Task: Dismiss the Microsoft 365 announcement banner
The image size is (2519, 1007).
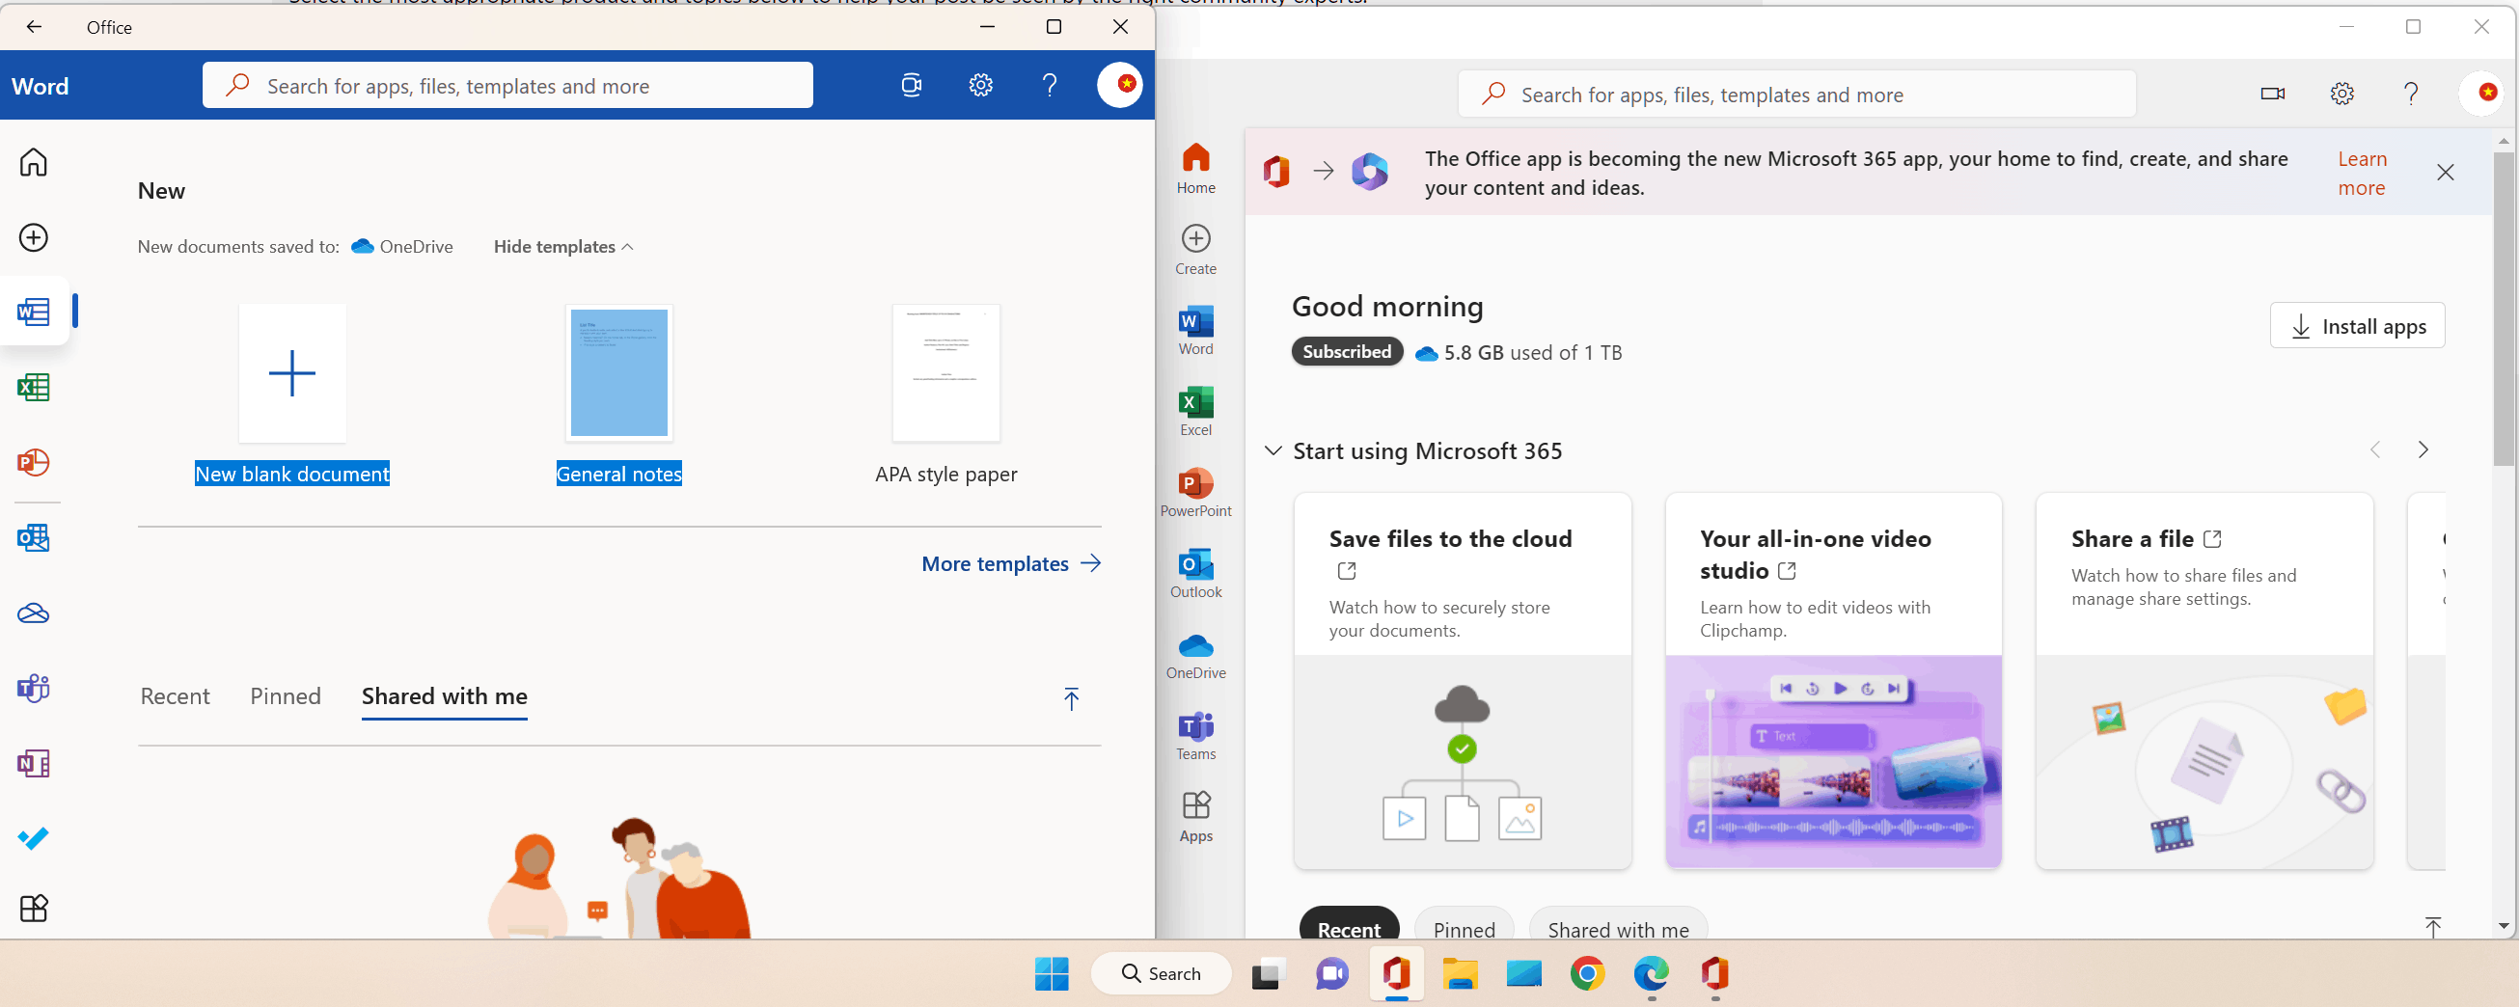Action: coord(2446,172)
